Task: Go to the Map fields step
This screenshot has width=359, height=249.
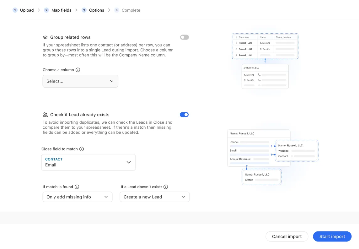Action: [x=62, y=10]
